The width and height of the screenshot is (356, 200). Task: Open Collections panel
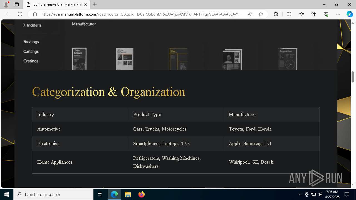(x=314, y=14)
